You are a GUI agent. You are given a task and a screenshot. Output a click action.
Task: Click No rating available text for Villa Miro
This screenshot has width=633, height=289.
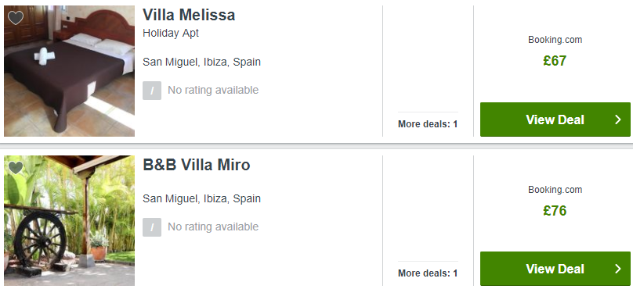coord(213,227)
